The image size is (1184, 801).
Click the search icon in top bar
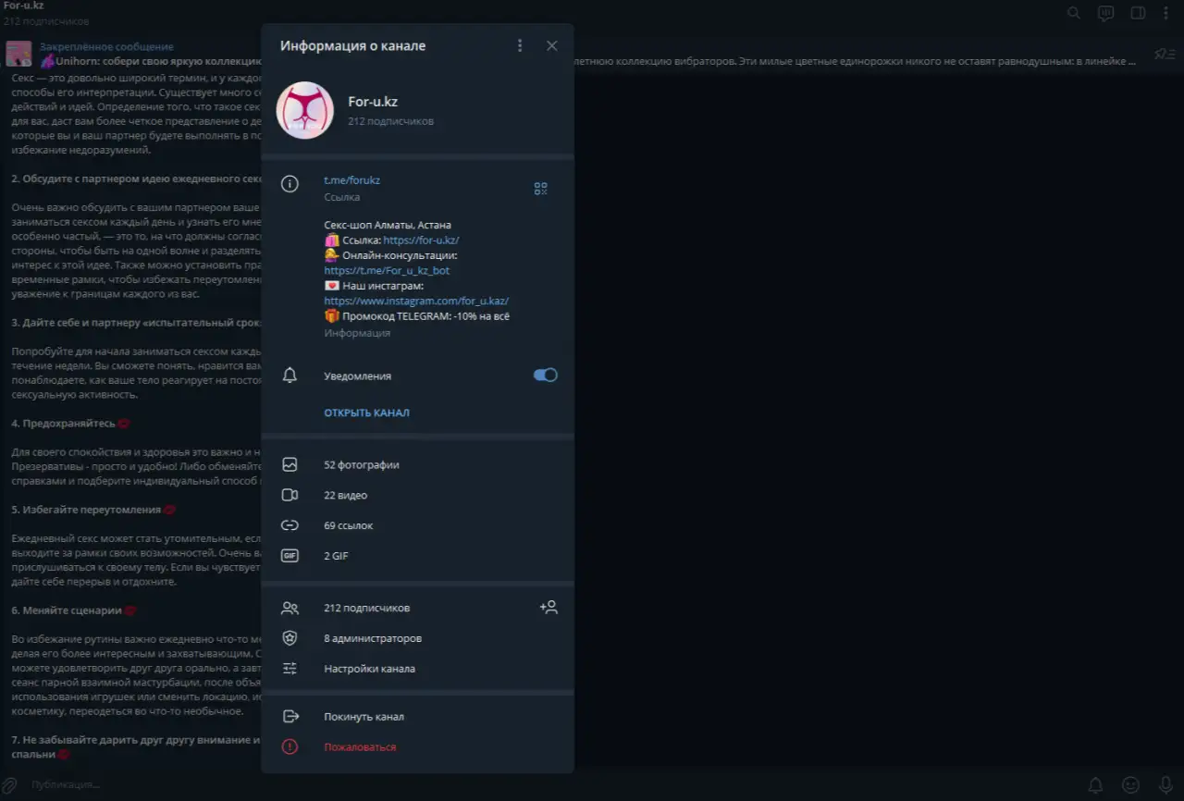coord(1074,13)
